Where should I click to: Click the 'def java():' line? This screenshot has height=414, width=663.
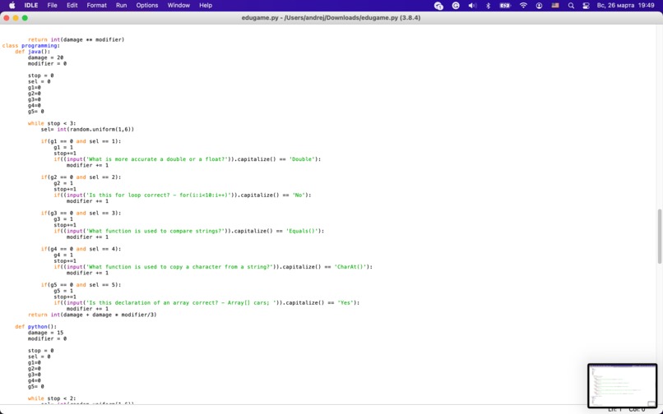point(33,52)
